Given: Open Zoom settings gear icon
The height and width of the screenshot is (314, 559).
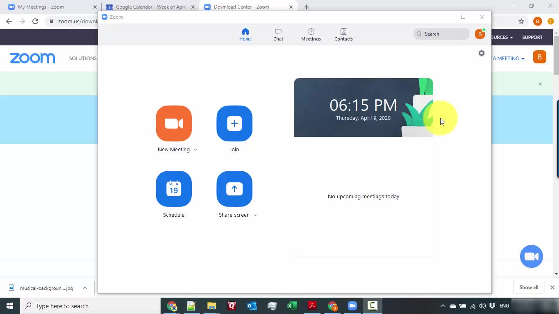Looking at the screenshot, I should (x=482, y=54).
